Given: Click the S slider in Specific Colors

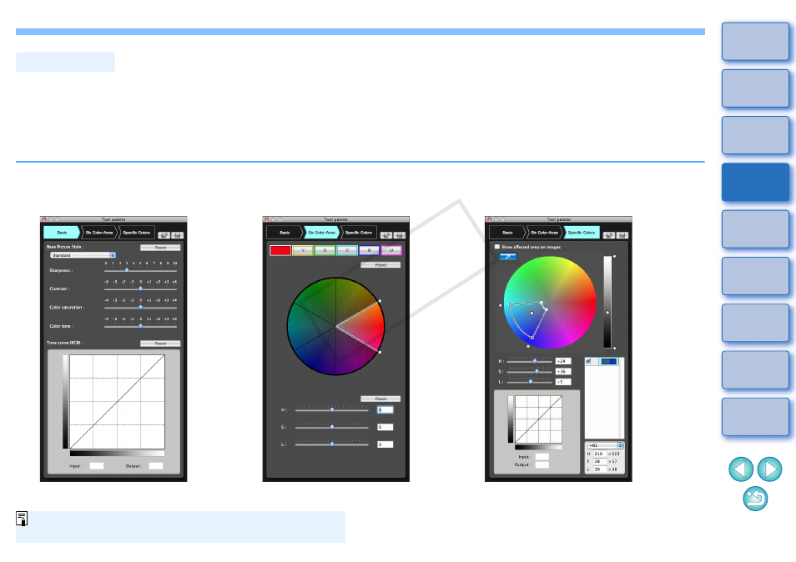Looking at the screenshot, I should tap(530, 371).
